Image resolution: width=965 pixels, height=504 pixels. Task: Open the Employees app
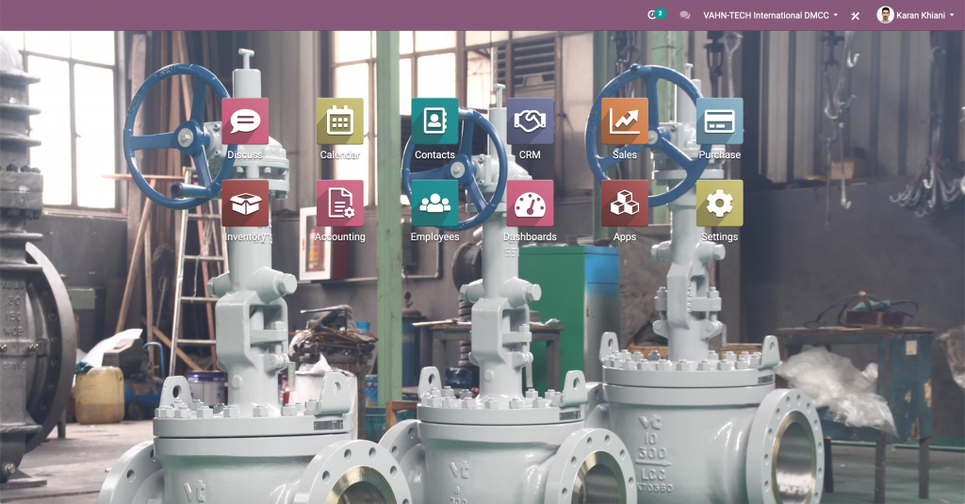[x=434, y=203]
